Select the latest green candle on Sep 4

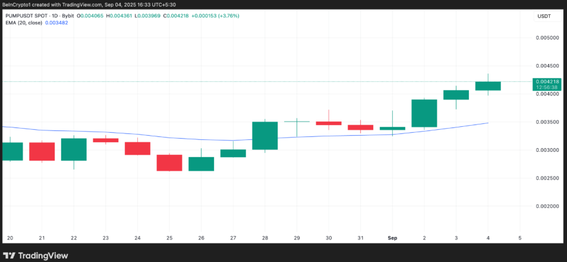click(488, 86)
